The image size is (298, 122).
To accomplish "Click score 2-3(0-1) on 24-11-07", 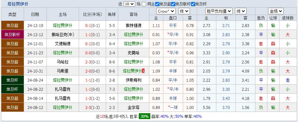I will coord(92,62).
